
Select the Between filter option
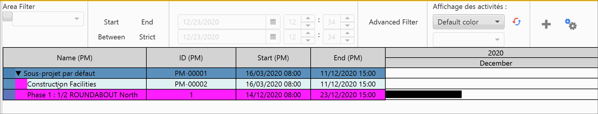click(x=111, y=37)
